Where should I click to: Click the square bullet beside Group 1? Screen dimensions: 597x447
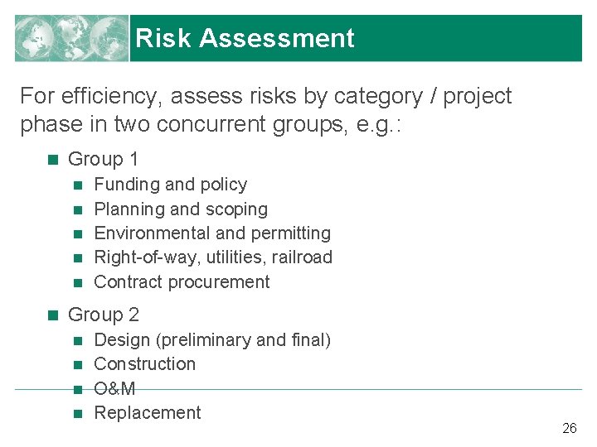click(53, 160)
